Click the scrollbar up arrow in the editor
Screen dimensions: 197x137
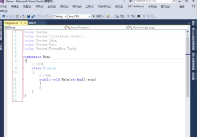tap(188, 35)
